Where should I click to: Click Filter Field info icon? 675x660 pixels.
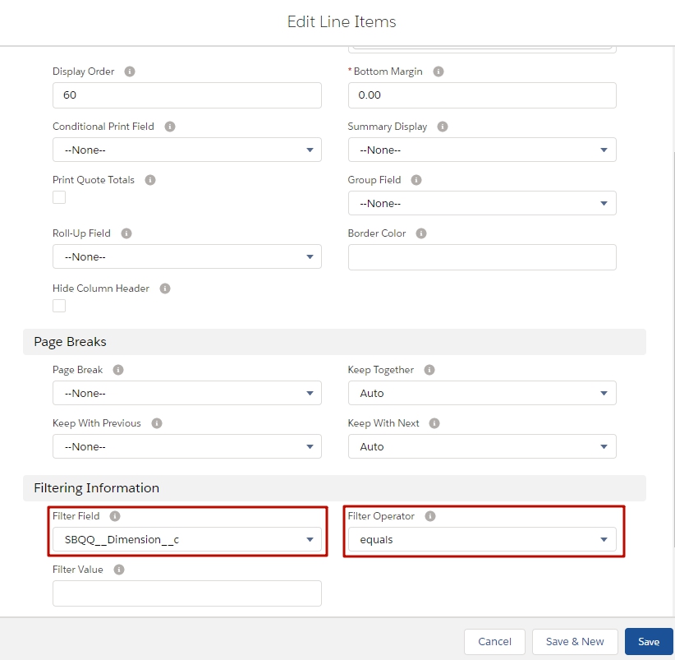coord(115,516)
